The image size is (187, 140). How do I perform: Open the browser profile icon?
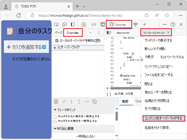tap(6, 6)
